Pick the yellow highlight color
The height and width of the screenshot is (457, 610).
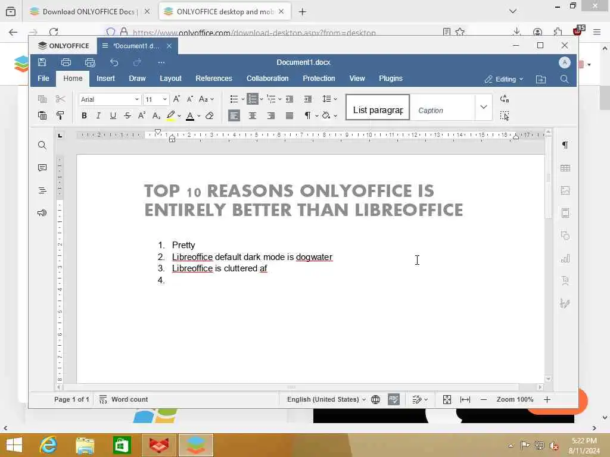(x=170, y=115)
